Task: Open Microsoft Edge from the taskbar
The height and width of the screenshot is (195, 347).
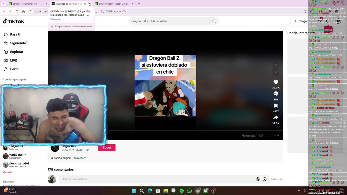Action: pos(150,191)
